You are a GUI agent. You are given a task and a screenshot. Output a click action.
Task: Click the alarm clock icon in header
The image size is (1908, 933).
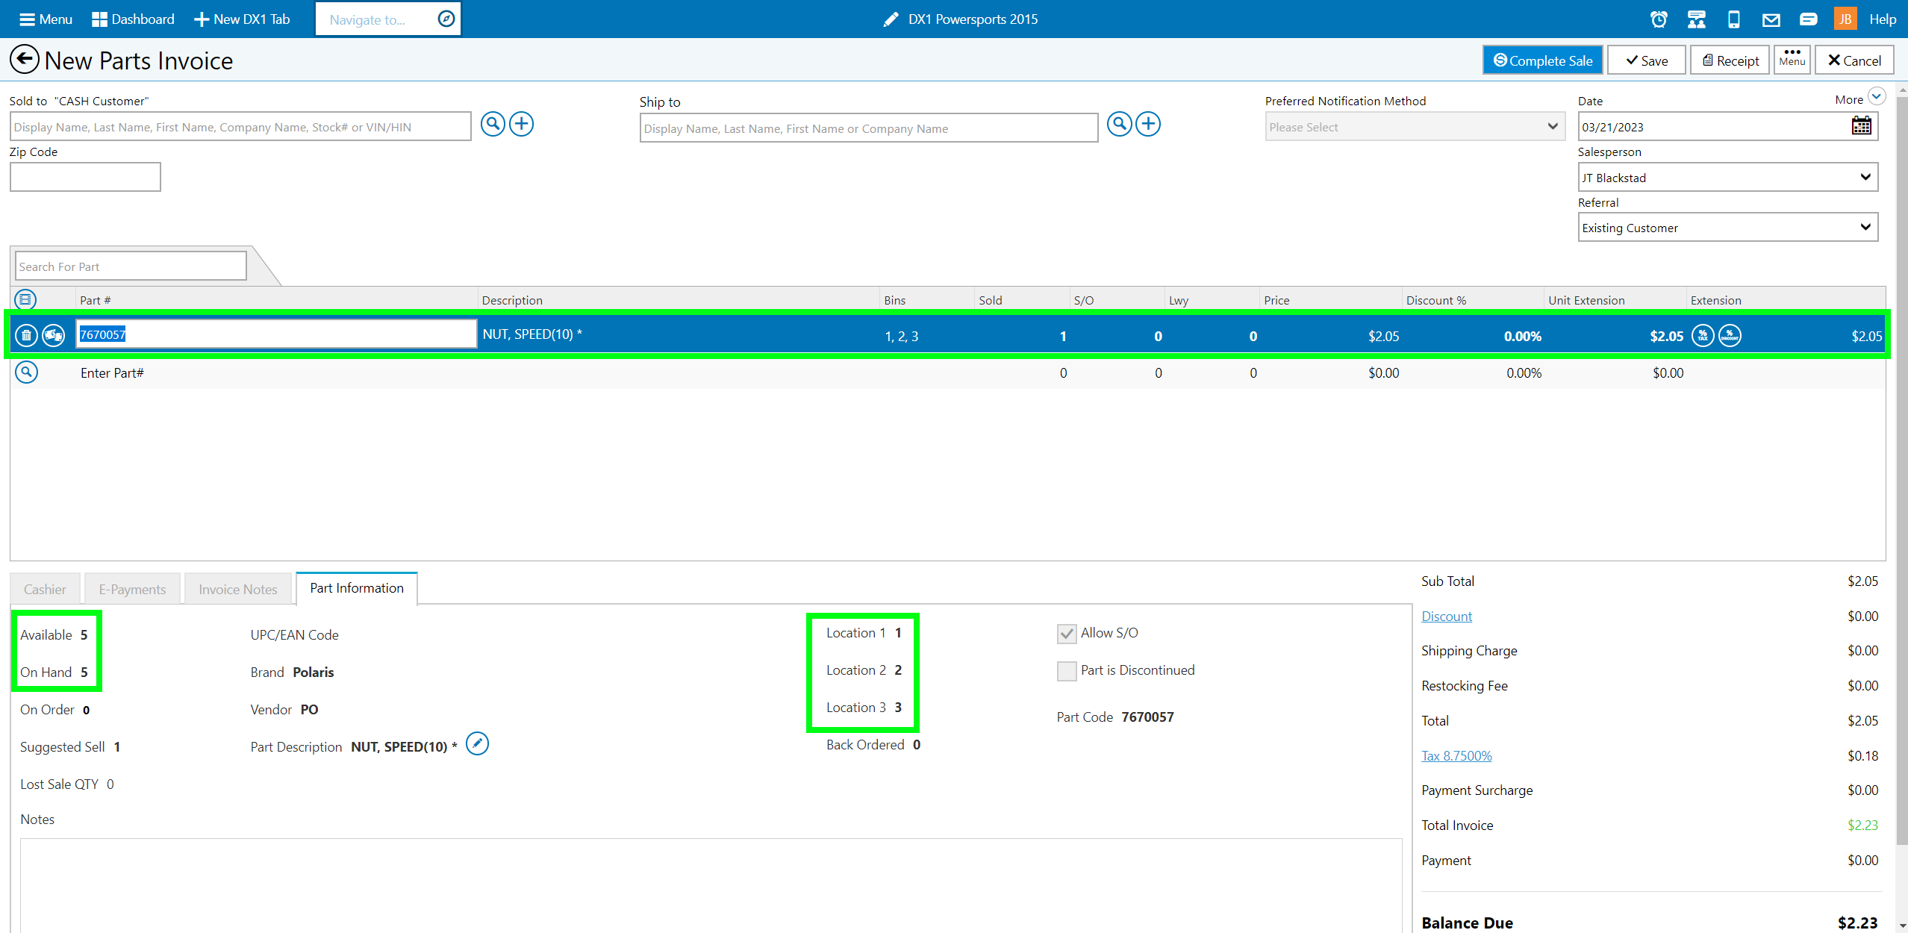[1659, 19]
